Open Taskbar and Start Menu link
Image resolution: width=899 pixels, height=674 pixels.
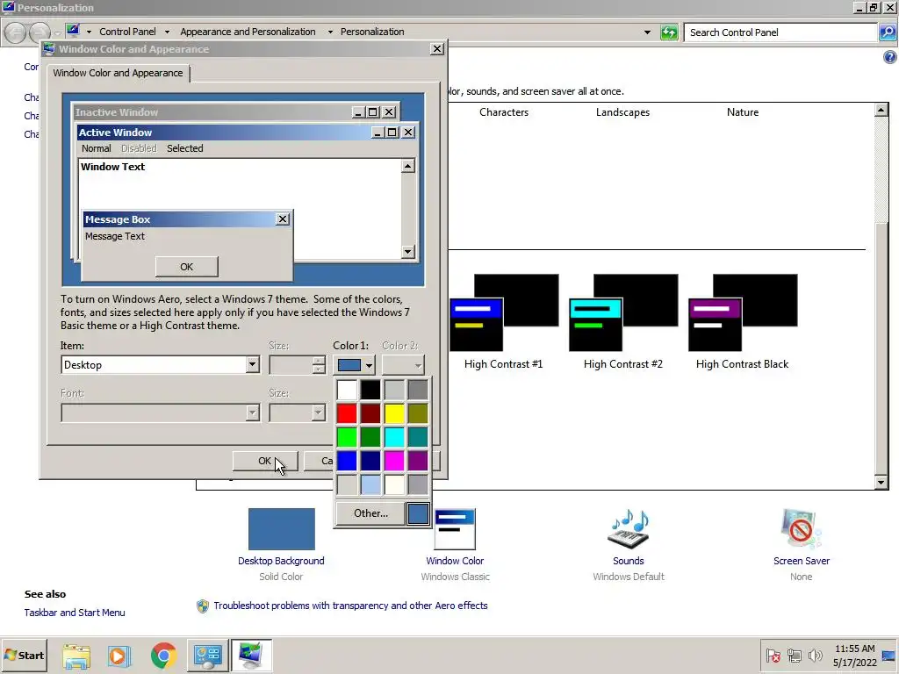tap(75, 613)
